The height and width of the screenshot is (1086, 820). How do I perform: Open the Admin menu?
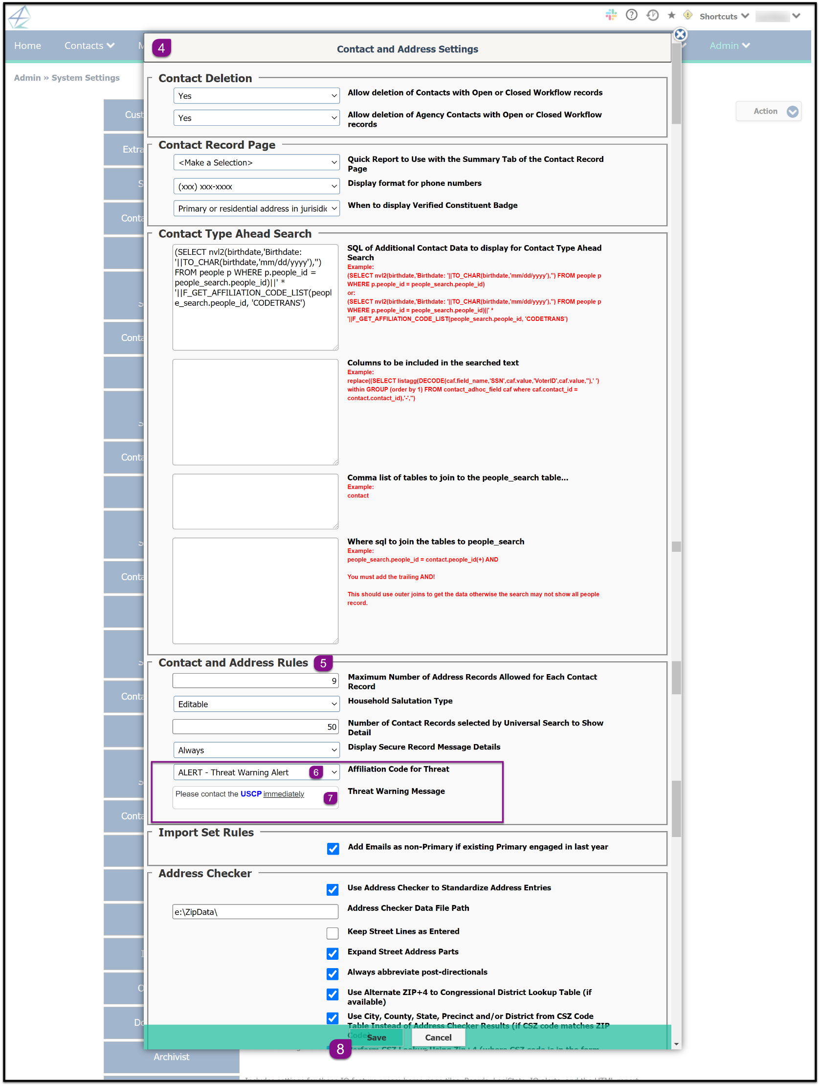[730, 45]
